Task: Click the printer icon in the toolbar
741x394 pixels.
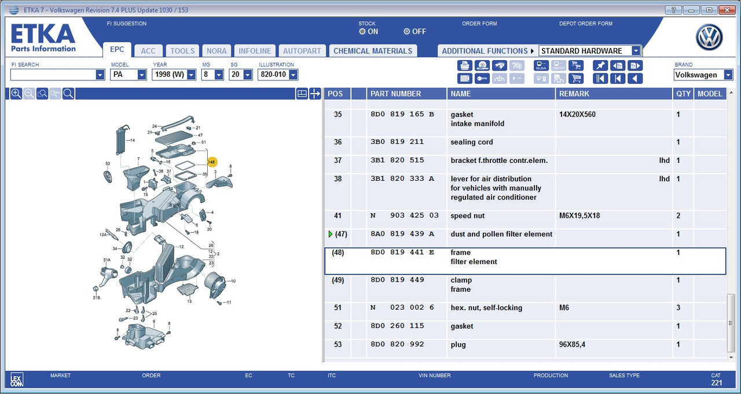Action: click(x=465, y=65)
